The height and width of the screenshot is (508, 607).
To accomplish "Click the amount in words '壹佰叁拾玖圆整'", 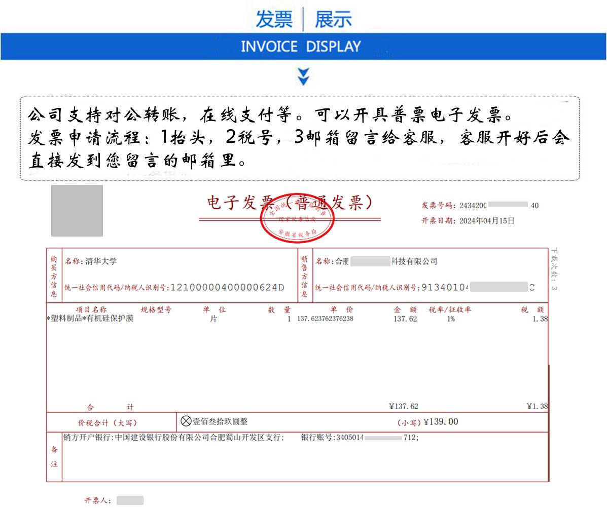I will tap(220, 421).
